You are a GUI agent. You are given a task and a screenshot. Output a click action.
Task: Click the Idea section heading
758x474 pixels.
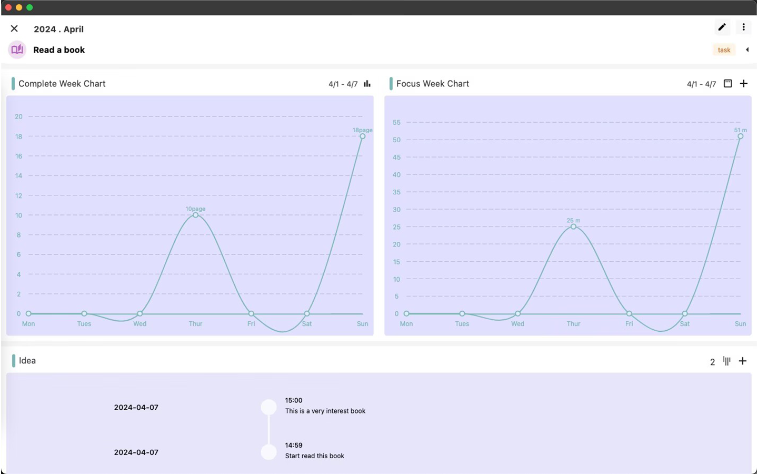tap(27, 361)
